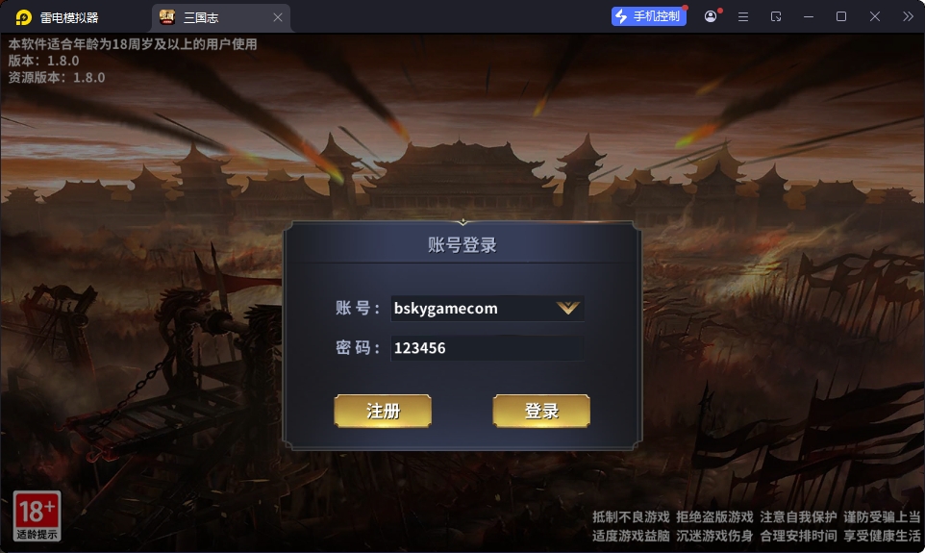The height and width of the screenshot is (553, 925).
Task: Open the emulator hamburger menu
Action: pos(743,17)
